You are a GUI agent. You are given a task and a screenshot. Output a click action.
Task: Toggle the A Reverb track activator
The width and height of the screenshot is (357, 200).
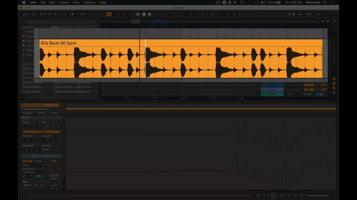point(309,85)
